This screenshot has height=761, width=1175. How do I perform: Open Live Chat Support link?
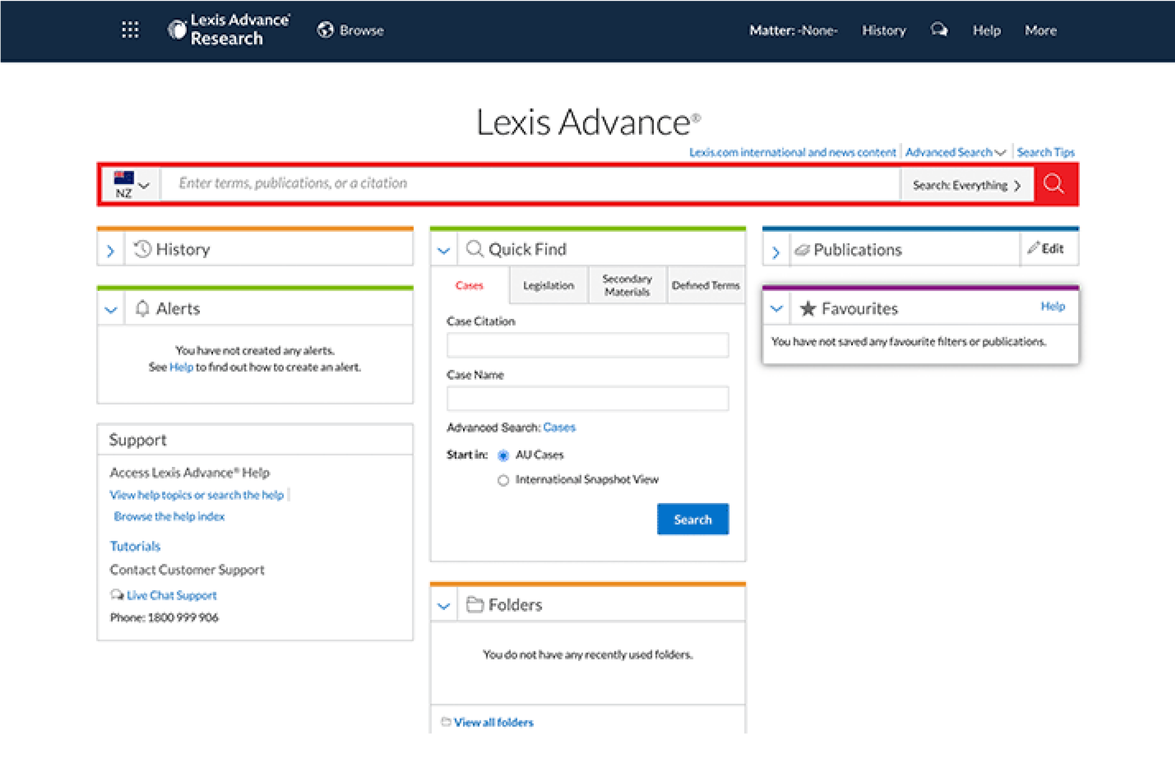tap(171, 595)
